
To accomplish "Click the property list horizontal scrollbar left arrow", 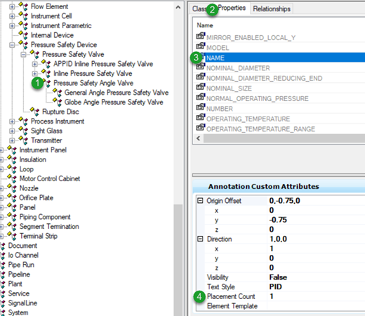I will pos(199,138).
